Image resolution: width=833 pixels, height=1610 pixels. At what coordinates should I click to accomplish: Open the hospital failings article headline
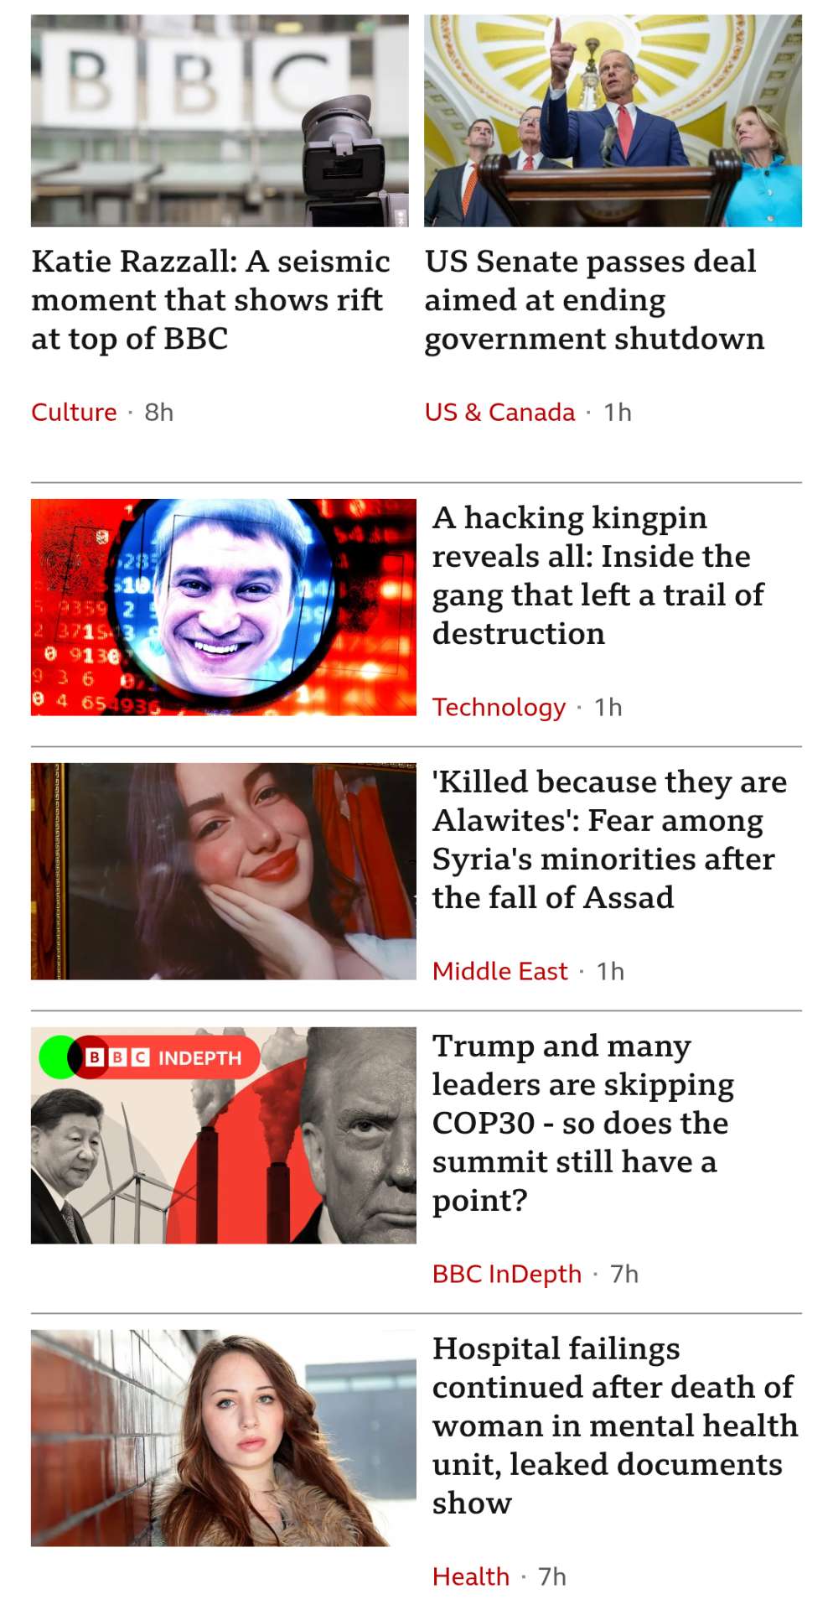pyautogui.click(x=615, y=1426)
